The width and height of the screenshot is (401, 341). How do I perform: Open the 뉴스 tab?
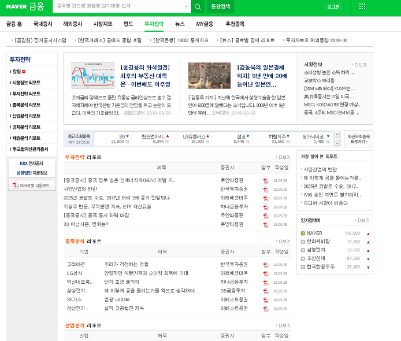click(180, 24)
